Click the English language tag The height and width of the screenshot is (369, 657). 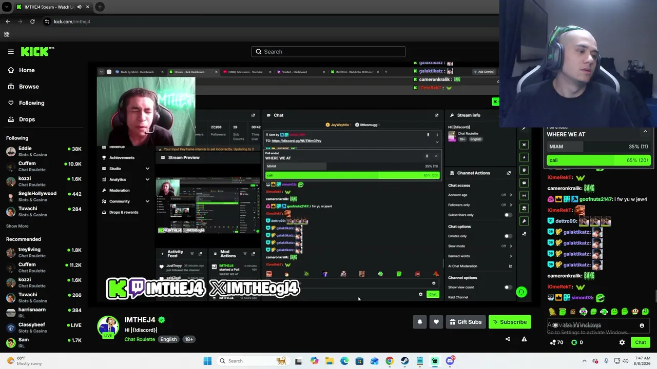pos(168,339)
